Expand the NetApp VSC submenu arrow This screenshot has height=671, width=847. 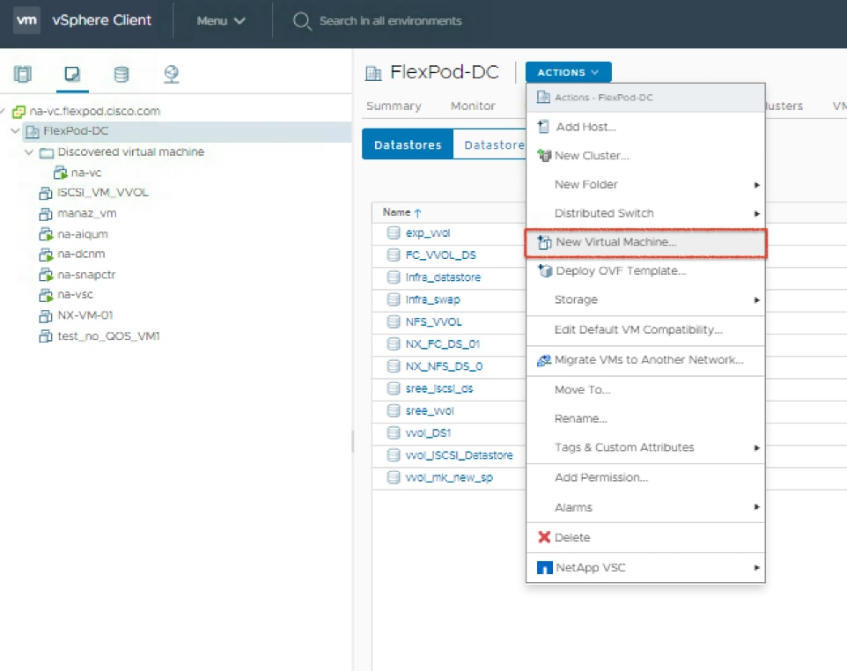tap(757, 568)
